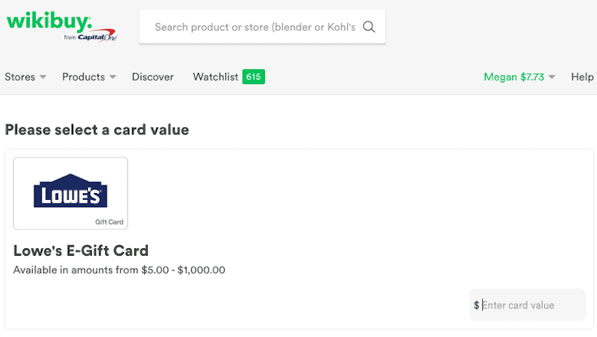Open the account dropdown arrow next to Megan
This screenshot has height=337, width=597.
pyautogui.click(x=552, y=78)
